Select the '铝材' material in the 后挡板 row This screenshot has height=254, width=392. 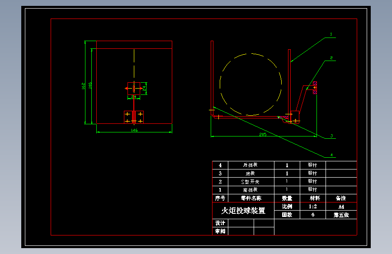(312, 165)
